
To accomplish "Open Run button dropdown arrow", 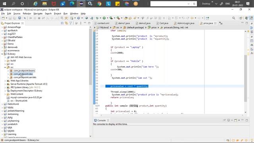I will tap(108, 18).
